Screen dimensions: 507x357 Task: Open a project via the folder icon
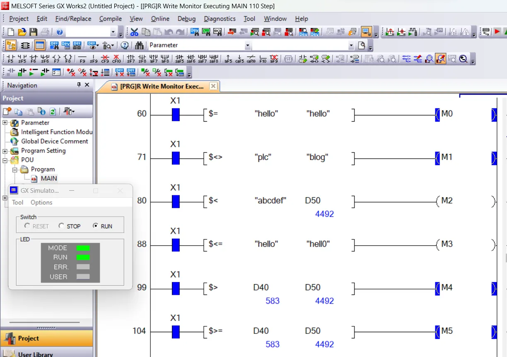tap(22, 32)
